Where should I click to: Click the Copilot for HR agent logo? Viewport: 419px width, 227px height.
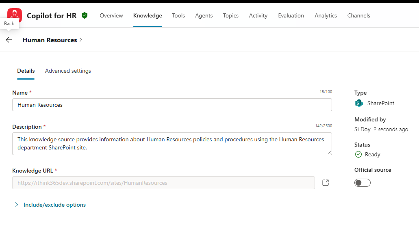pos(15,15)
